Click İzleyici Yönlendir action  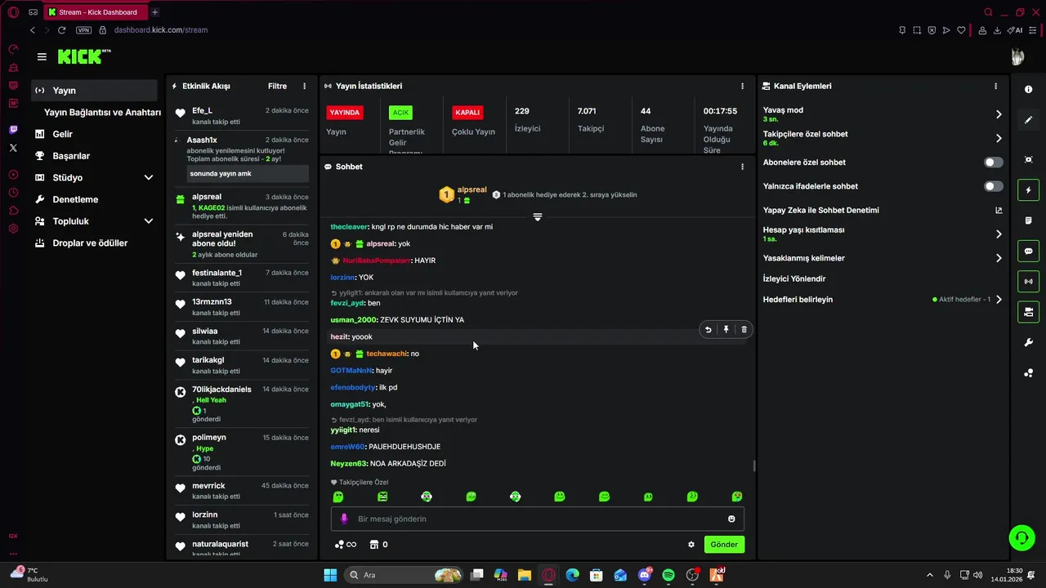pyautogui.click(x=794, y=278)
